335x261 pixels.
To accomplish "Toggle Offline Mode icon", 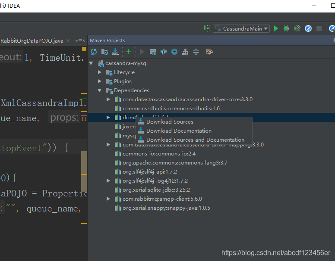I will coord(164,52).
